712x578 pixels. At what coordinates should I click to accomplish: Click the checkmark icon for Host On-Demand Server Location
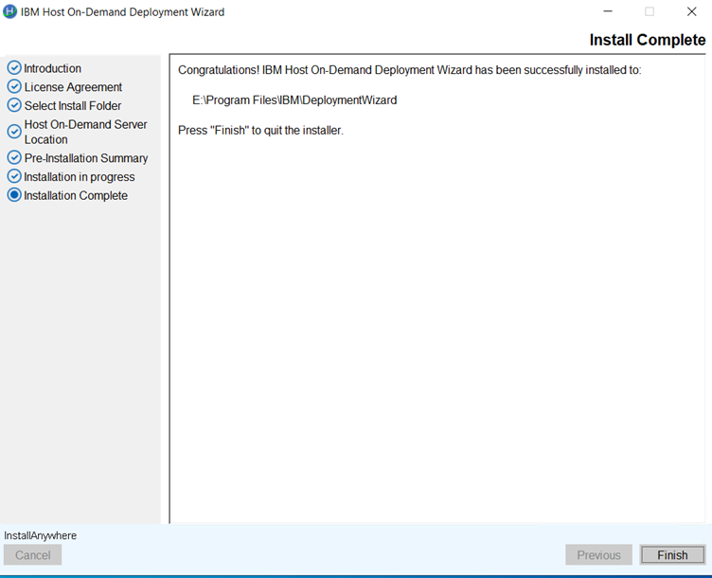14,132
